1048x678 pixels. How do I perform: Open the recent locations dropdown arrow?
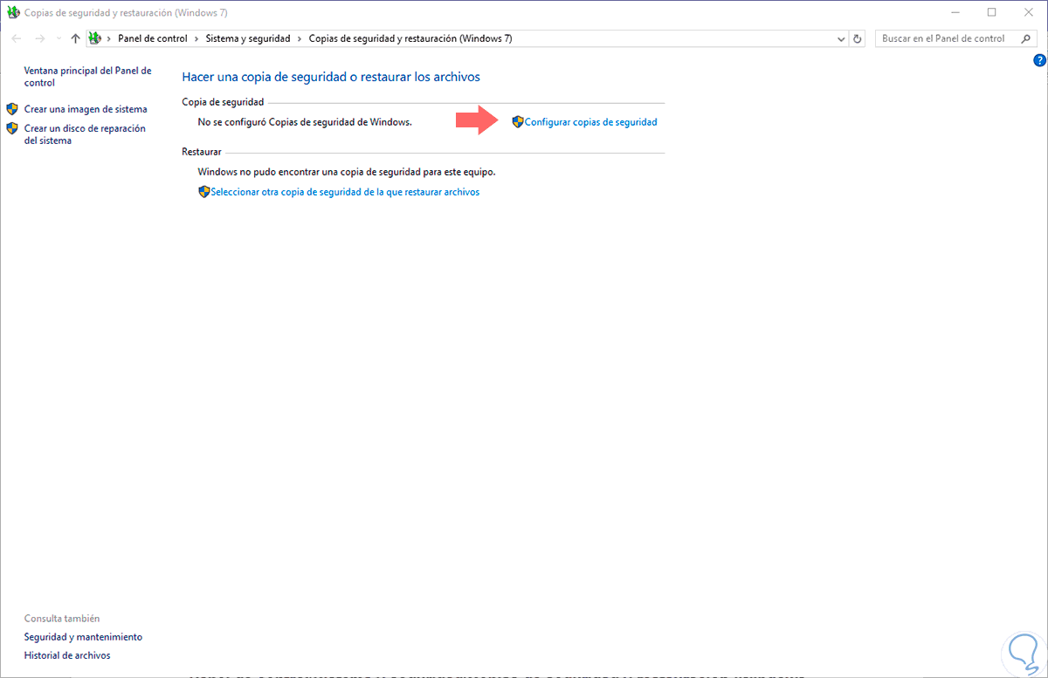coord(59,39)
